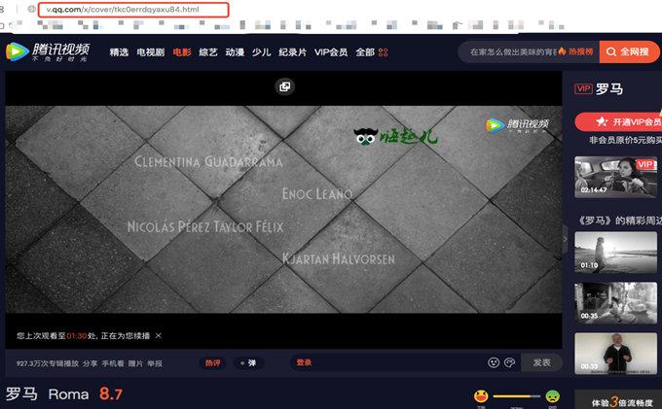The height and width of the screenshot is (409, 662).
Task: Play the 00:35 clip thumbnail
Action: [x=615, y=303]
